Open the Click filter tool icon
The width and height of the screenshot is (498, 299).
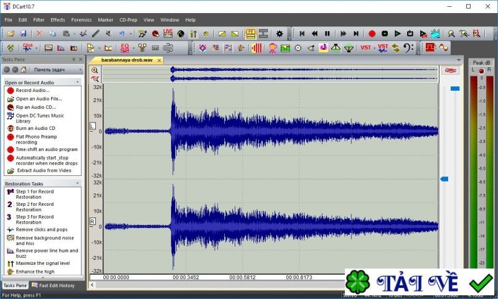[28, 47]
